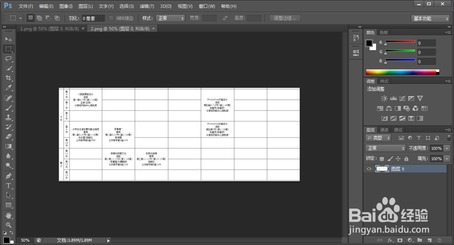The image size is (454, 245).
Task: Click the 调整边缘... button
Action: [x=285, y=18]
